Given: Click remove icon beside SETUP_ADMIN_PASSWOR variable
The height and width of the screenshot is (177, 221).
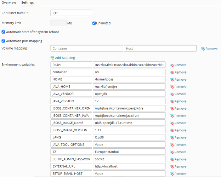Looking at the screenshot, I should coord(172,159).
